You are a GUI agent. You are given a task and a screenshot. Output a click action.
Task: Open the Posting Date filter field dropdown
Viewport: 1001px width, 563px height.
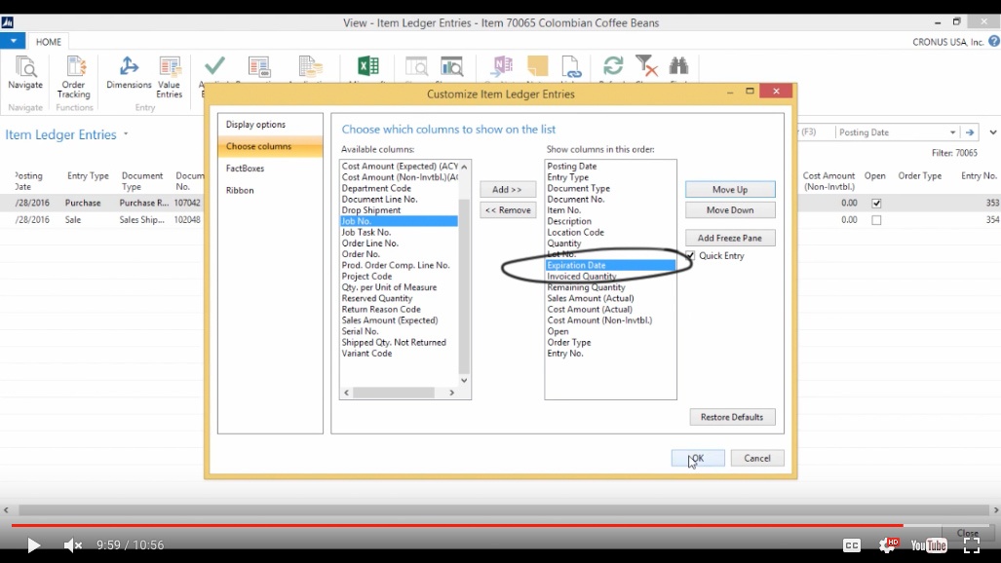tap(952, 132)
